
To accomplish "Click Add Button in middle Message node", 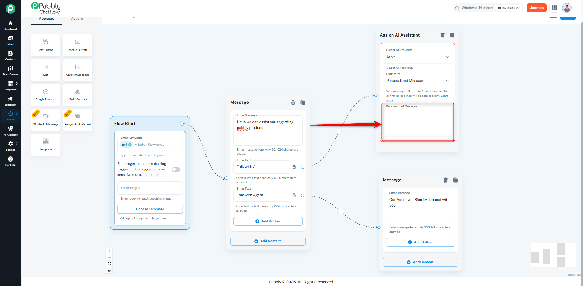I will tap(268, 221).
